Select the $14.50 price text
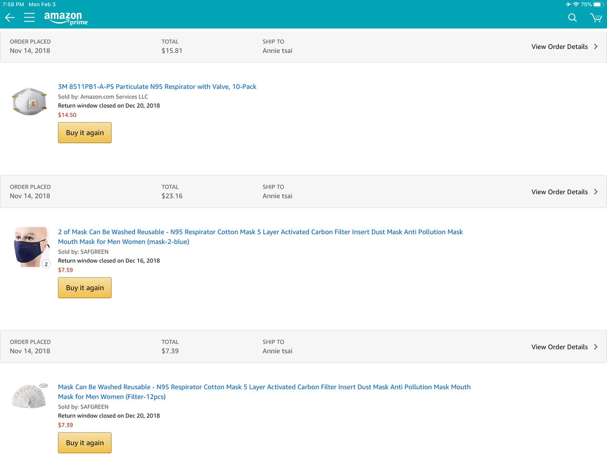 [x=67, y=115]
